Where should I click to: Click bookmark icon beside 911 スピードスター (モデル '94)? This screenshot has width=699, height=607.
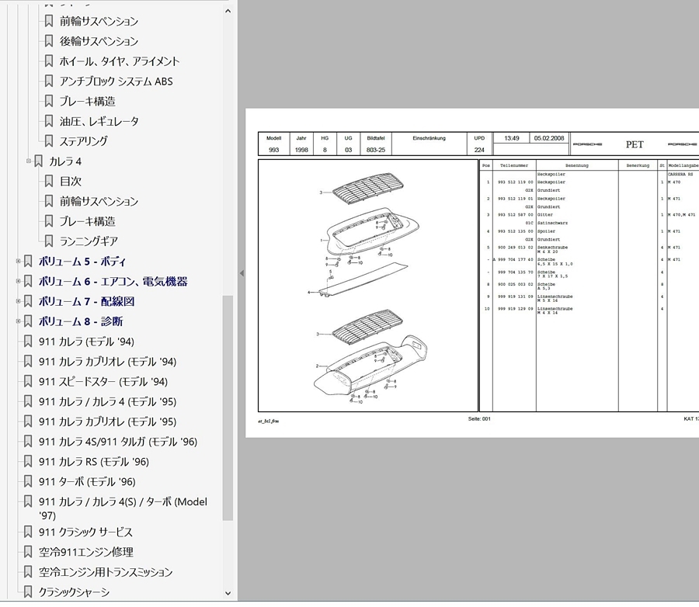[28, 381]
